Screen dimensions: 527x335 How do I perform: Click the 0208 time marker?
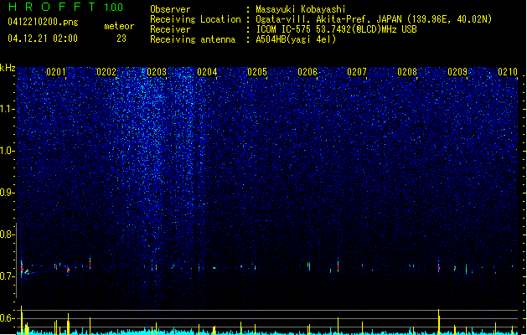point(407,71)
